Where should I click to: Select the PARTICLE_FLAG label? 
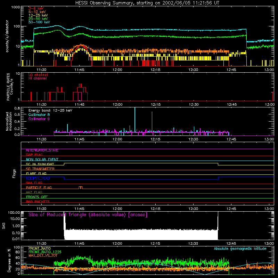(x=39, y=188)
